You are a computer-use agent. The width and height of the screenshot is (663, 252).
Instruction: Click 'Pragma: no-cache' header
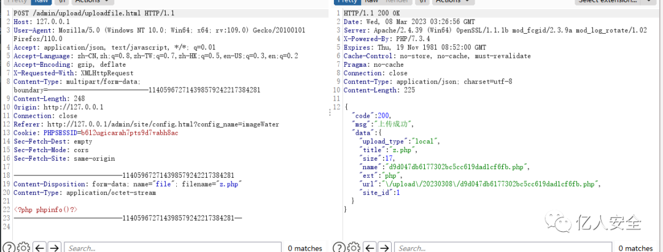(x=374, y=64)
